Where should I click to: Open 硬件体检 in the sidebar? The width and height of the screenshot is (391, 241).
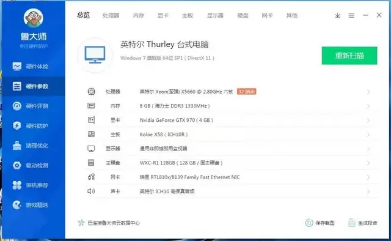pyautogui.click(x=34, y=67)
